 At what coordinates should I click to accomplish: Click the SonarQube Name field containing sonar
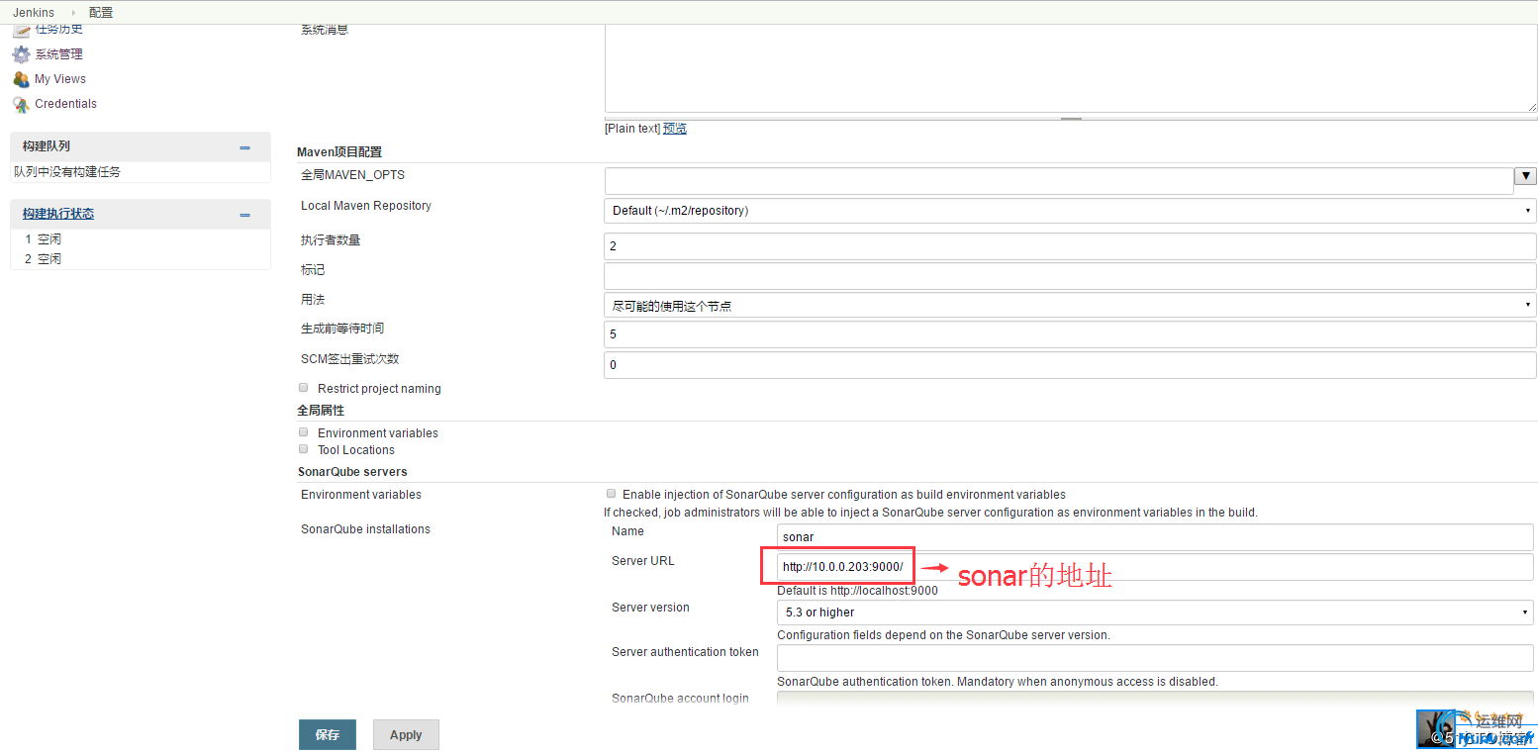point(1155,537)
